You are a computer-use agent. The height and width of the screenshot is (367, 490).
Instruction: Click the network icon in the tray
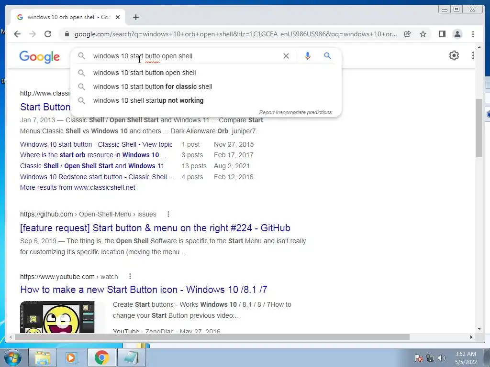pos(430,358)
